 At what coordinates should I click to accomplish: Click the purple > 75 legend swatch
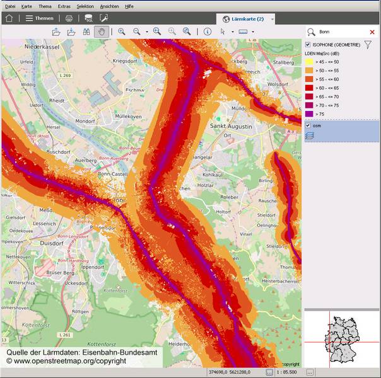click(x=310, y=114)
